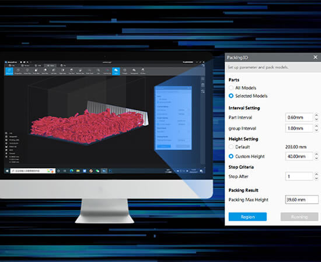The image size is (321, 262).
Task: Click the Front View toolbar icon
Action: pyautogui.click(x=36, y=71)
